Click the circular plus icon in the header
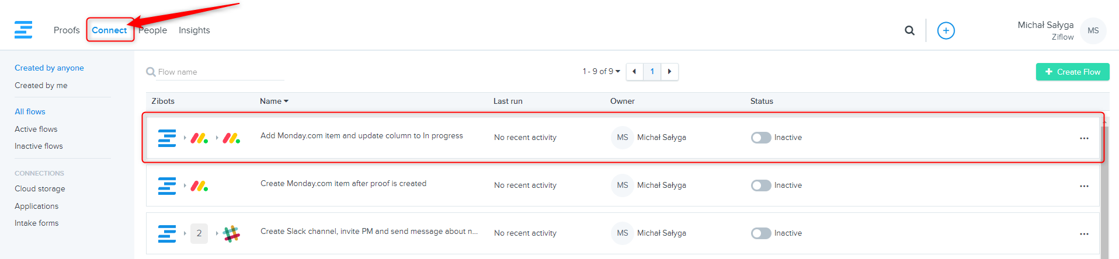This screenshot has width=1119, height=259. coord(946,30)
